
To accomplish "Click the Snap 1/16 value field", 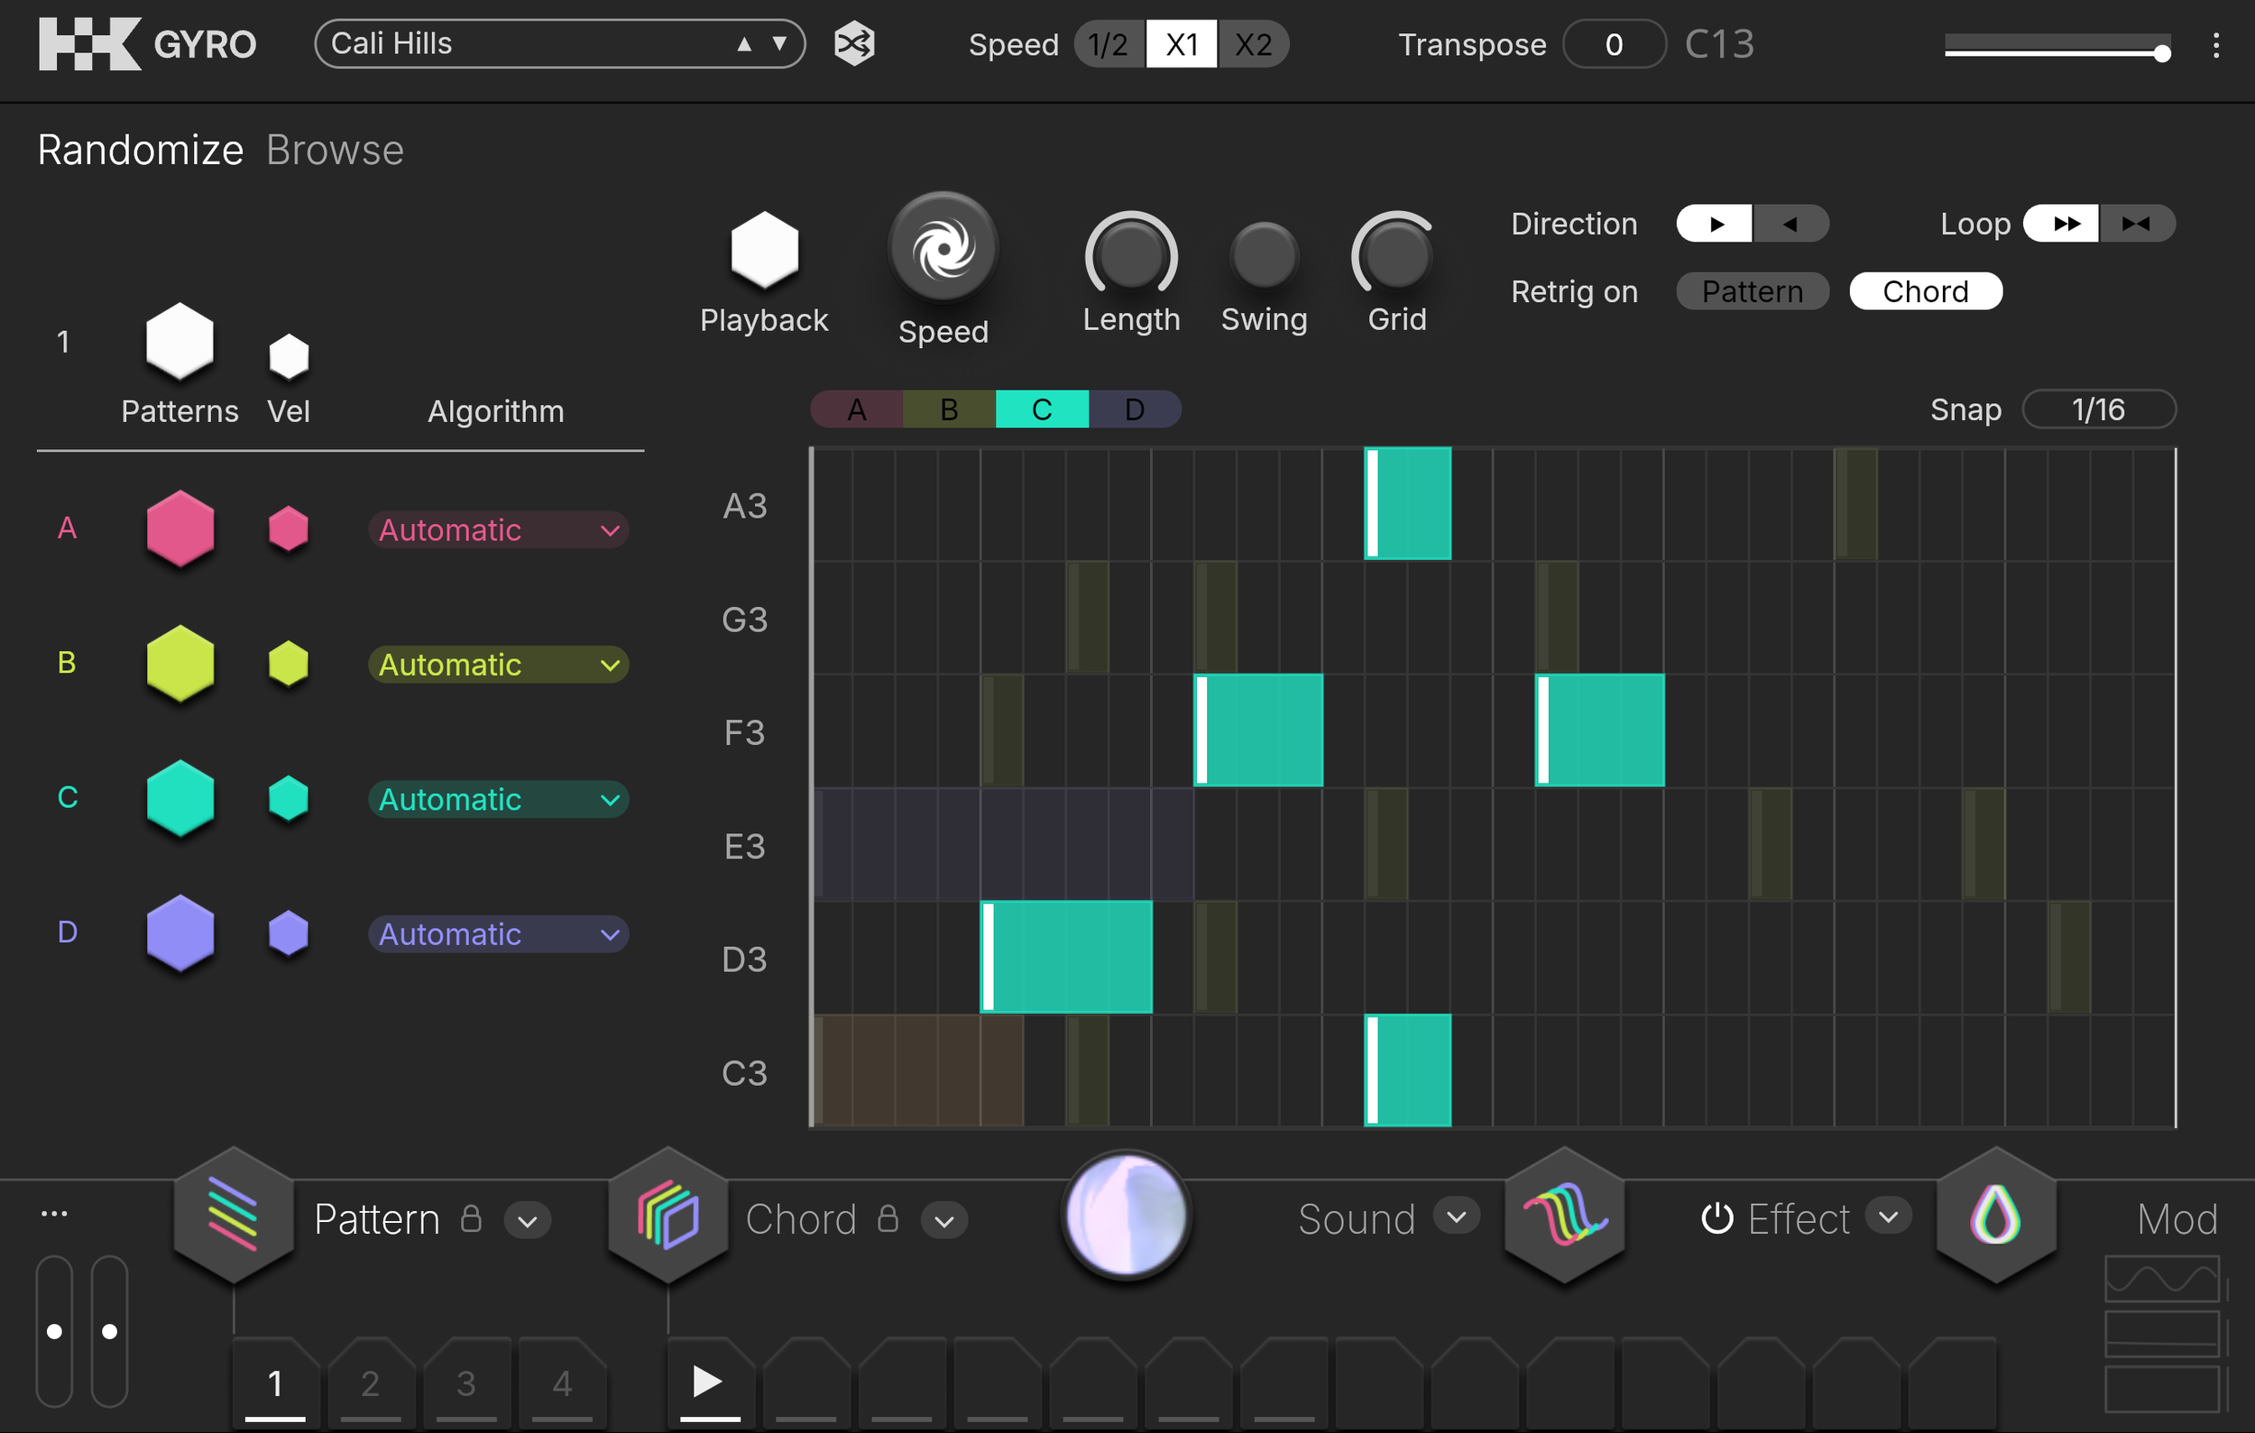I will [x=2098, y=409].
